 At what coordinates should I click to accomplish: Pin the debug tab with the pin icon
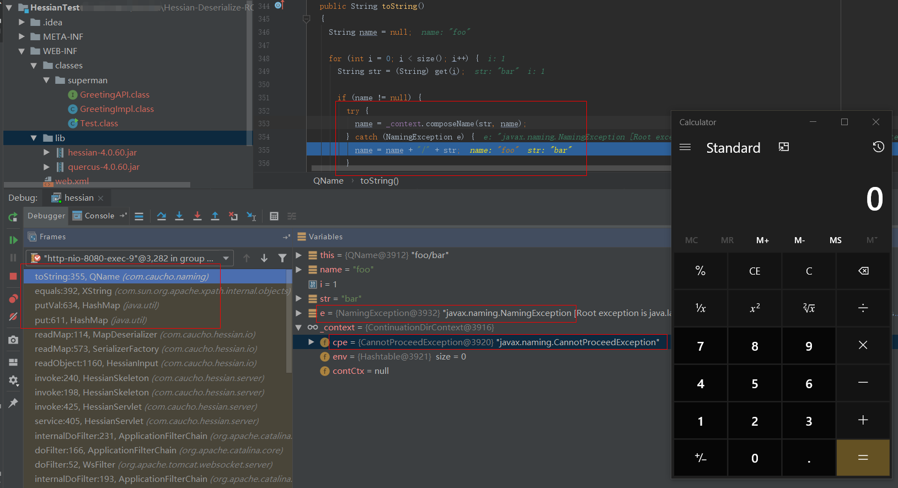(x=13, y=403)
